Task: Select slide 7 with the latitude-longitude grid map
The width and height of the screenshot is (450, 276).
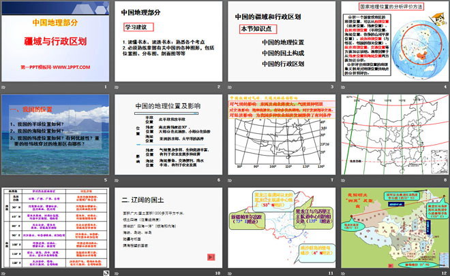Action: 282,135
